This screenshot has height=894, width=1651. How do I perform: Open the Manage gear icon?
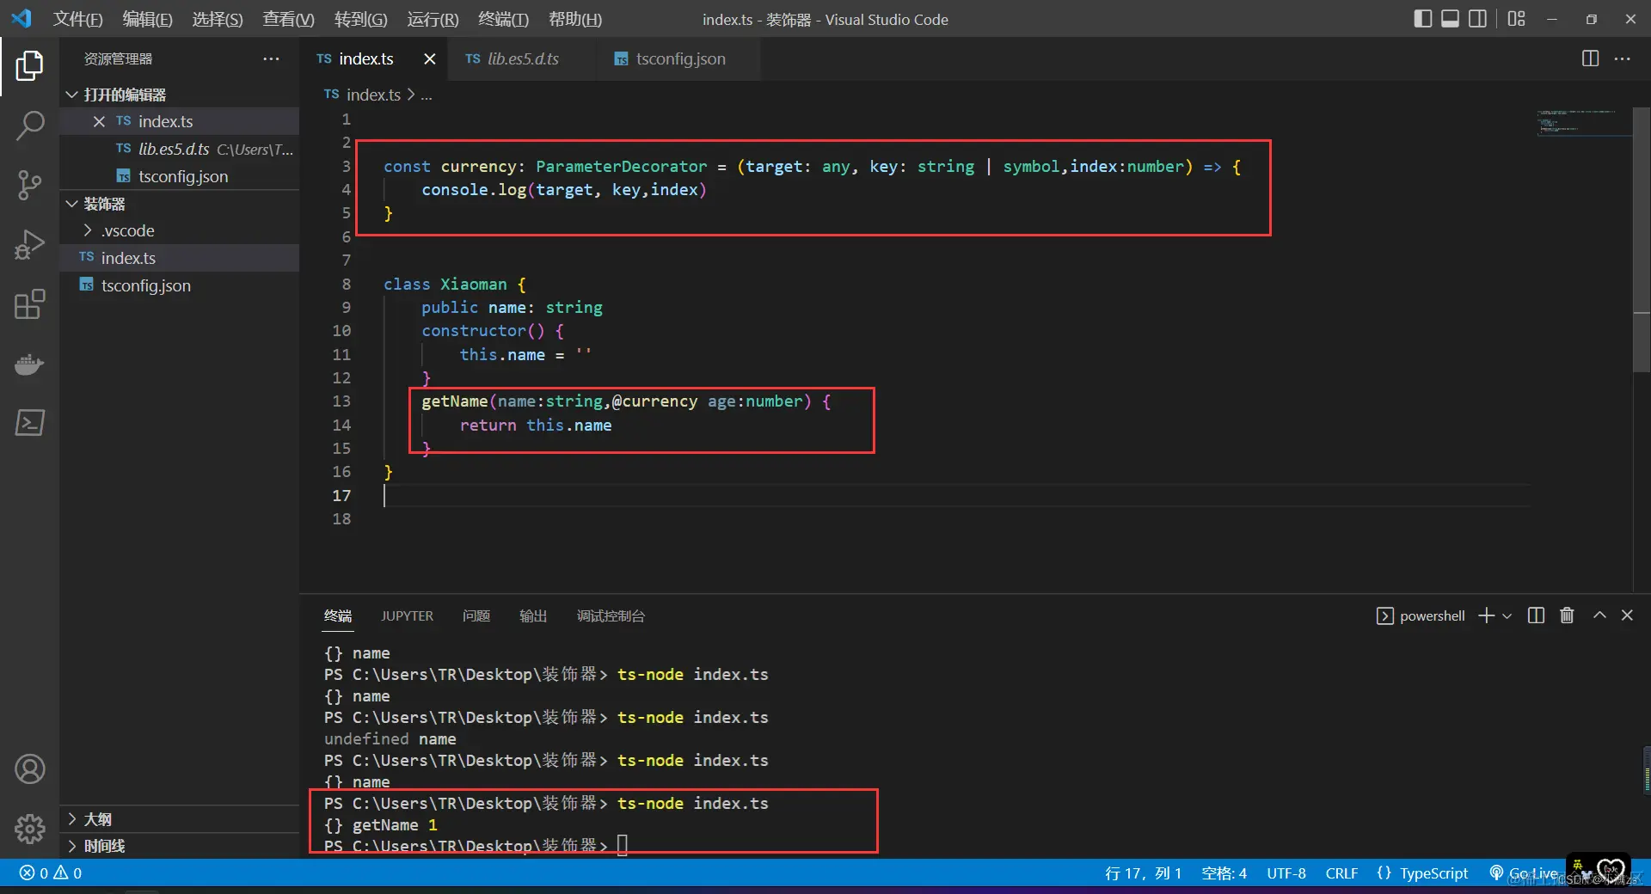click(29, 829)
